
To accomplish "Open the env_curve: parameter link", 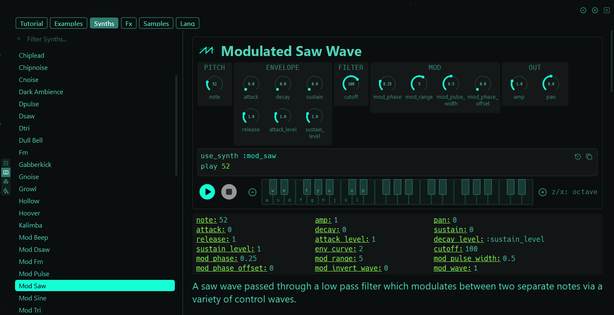I will [336, 249].
